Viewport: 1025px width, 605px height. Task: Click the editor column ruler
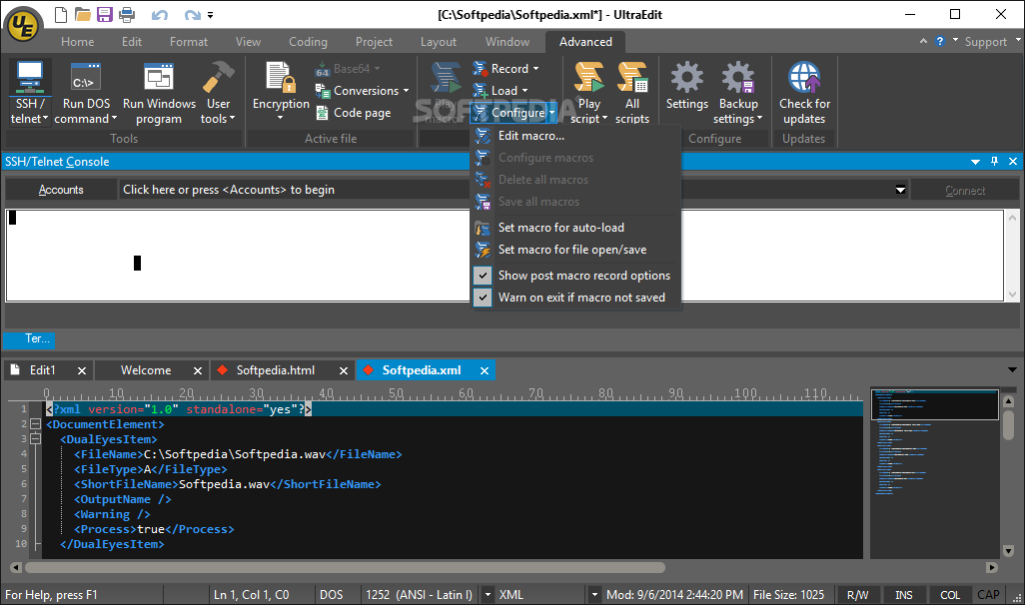[453, 394]
